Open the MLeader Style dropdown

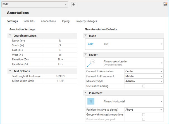click(161, 81)
